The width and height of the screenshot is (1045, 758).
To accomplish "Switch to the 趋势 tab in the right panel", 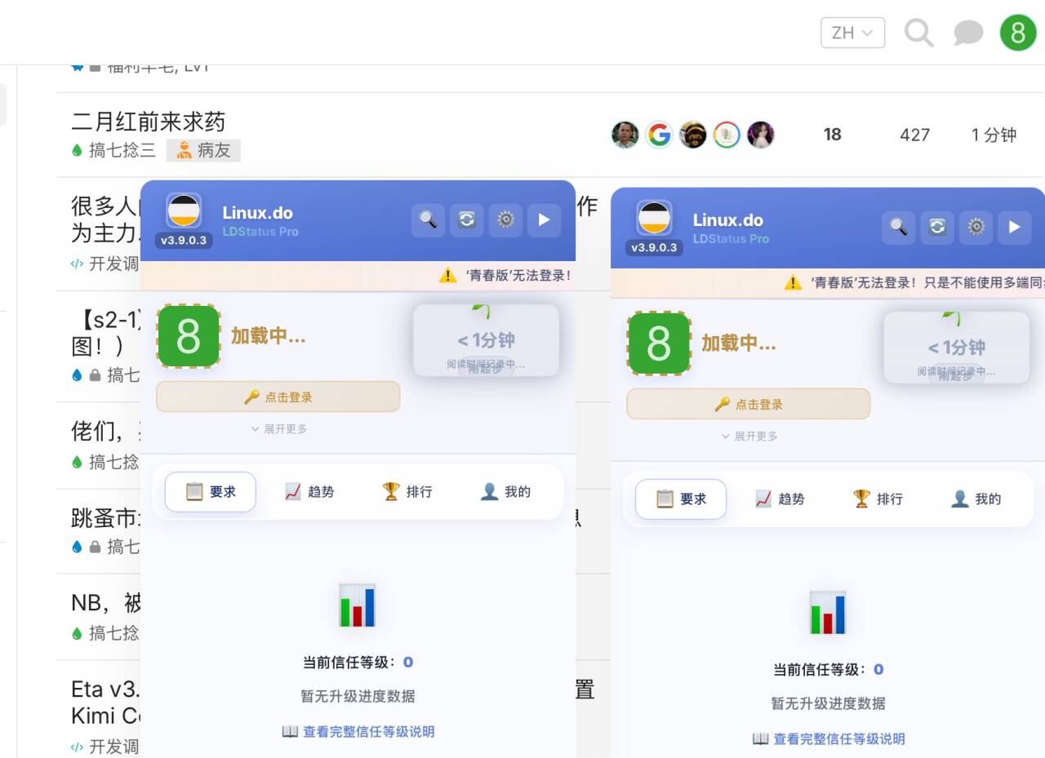I will click(x=779, y=499).
